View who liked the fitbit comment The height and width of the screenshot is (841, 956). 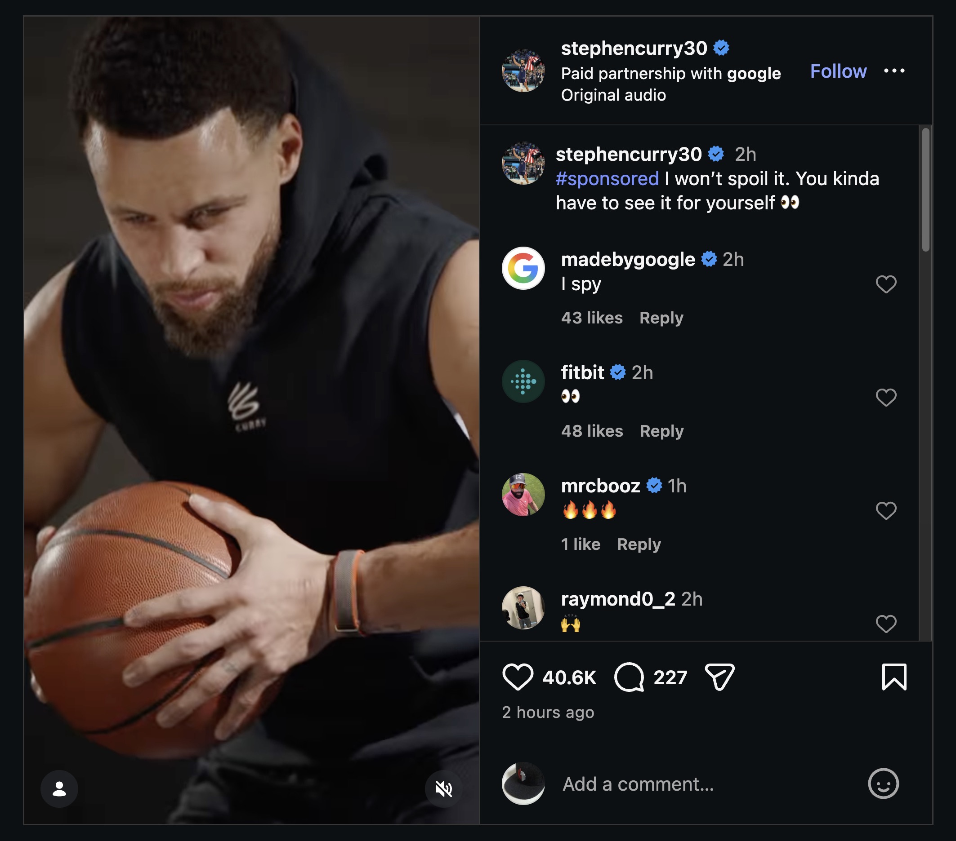(592, 431)
